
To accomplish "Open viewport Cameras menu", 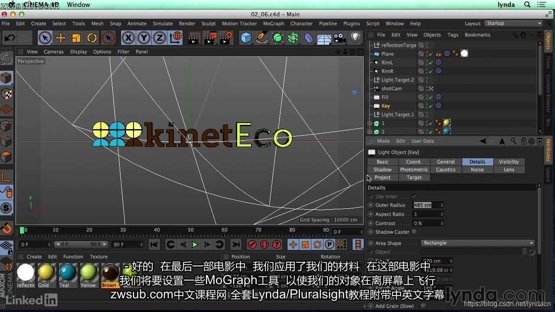I will [x=53, y=52].
